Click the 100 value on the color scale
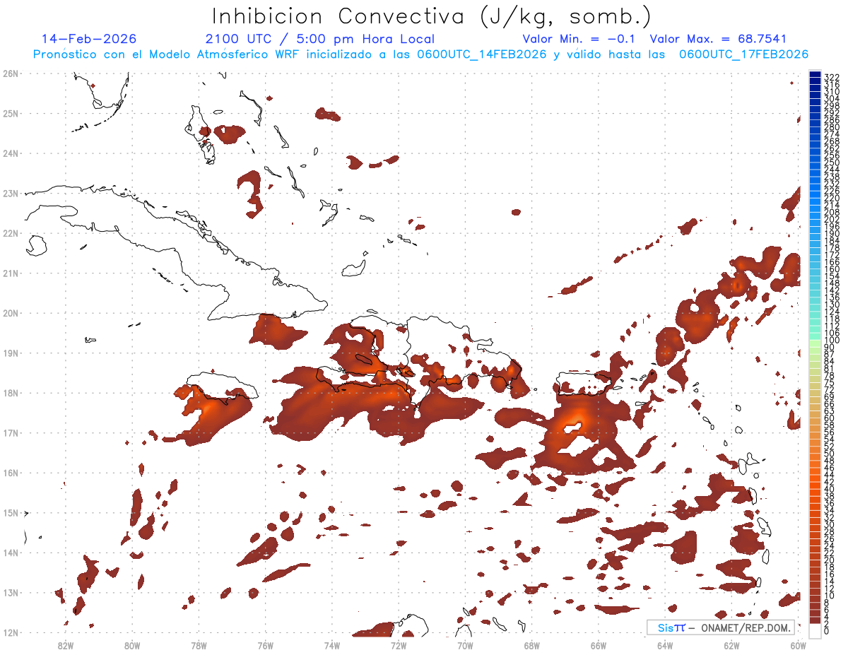Screen dimensions: 848x655 click(x=832, y=341)
